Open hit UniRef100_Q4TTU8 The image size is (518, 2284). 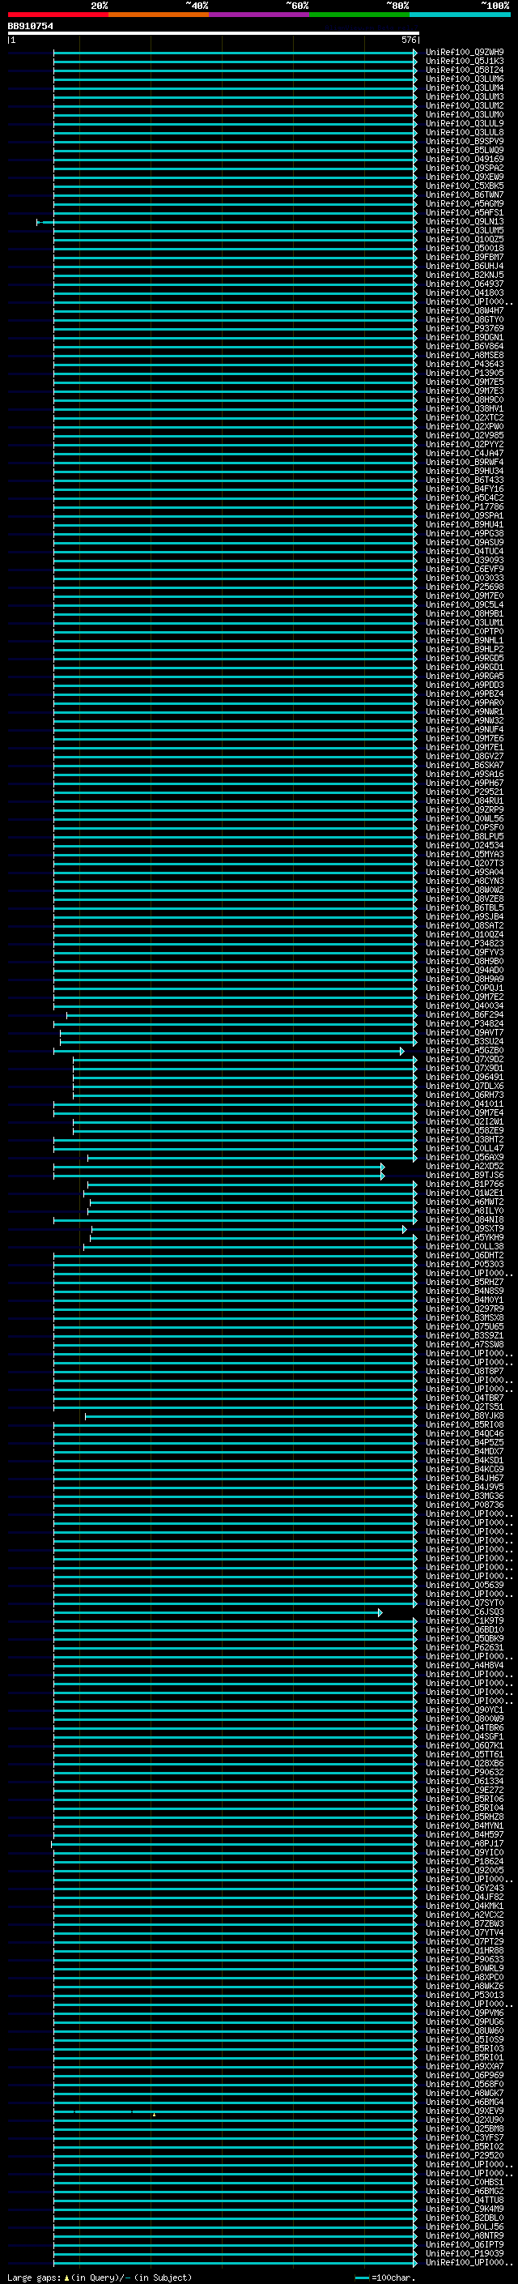click(x=464, y=2200)
